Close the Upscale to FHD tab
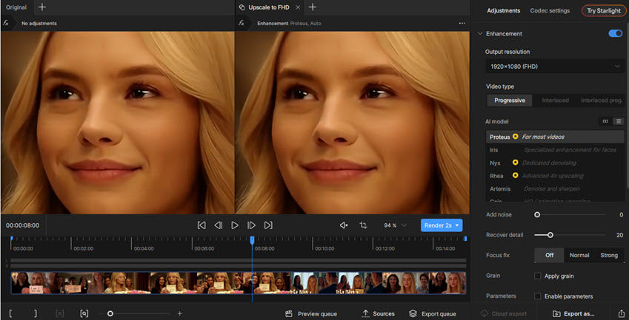The image size is (629, 320). coord(298,7)
